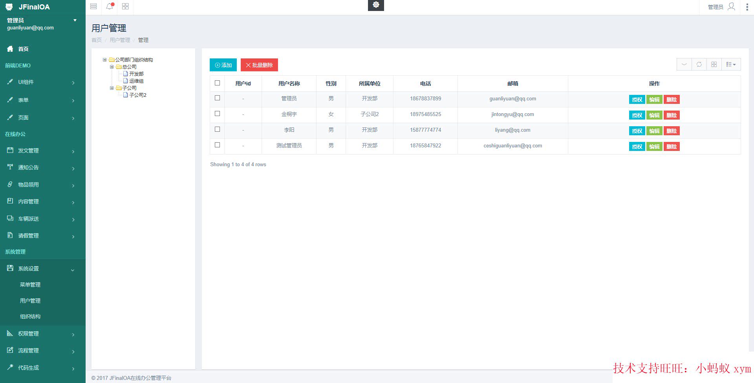Screen dimensions: 754x383
Task: Click the 添加 button
Action: click(x=223, y=65)
